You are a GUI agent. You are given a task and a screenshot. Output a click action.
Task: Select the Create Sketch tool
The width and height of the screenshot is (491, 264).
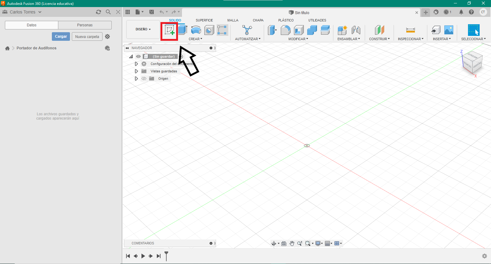coord(169,30)
